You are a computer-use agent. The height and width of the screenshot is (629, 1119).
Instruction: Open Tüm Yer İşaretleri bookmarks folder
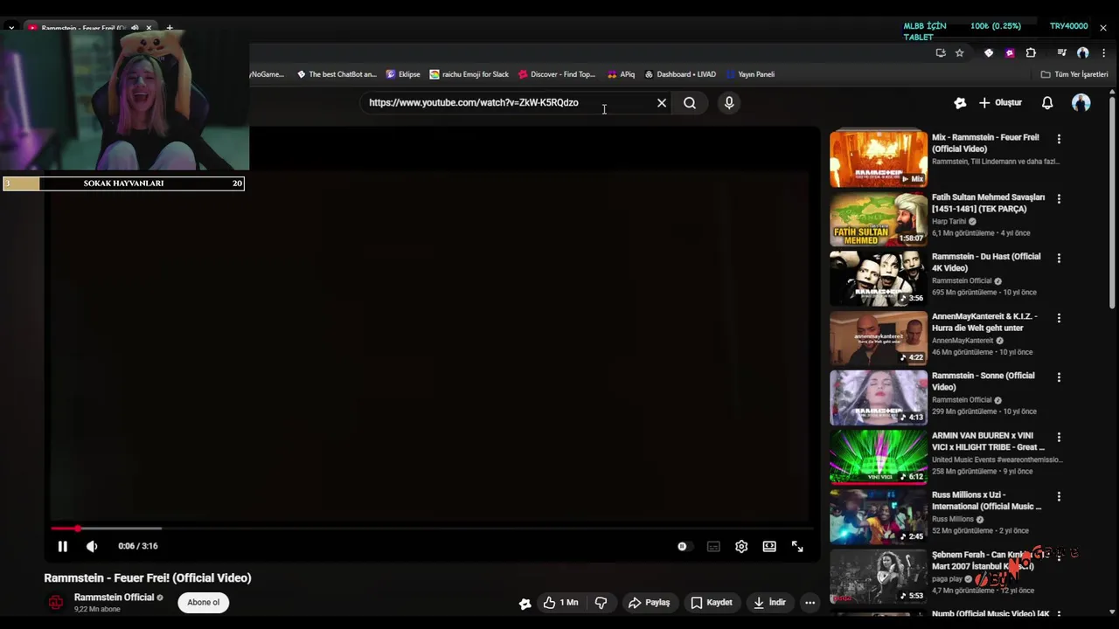(1074, 74)
